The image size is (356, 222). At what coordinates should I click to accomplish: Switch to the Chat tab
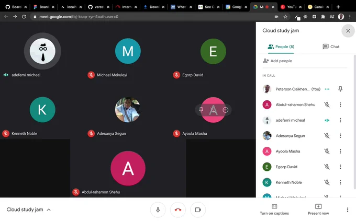(x=331, y=46)
